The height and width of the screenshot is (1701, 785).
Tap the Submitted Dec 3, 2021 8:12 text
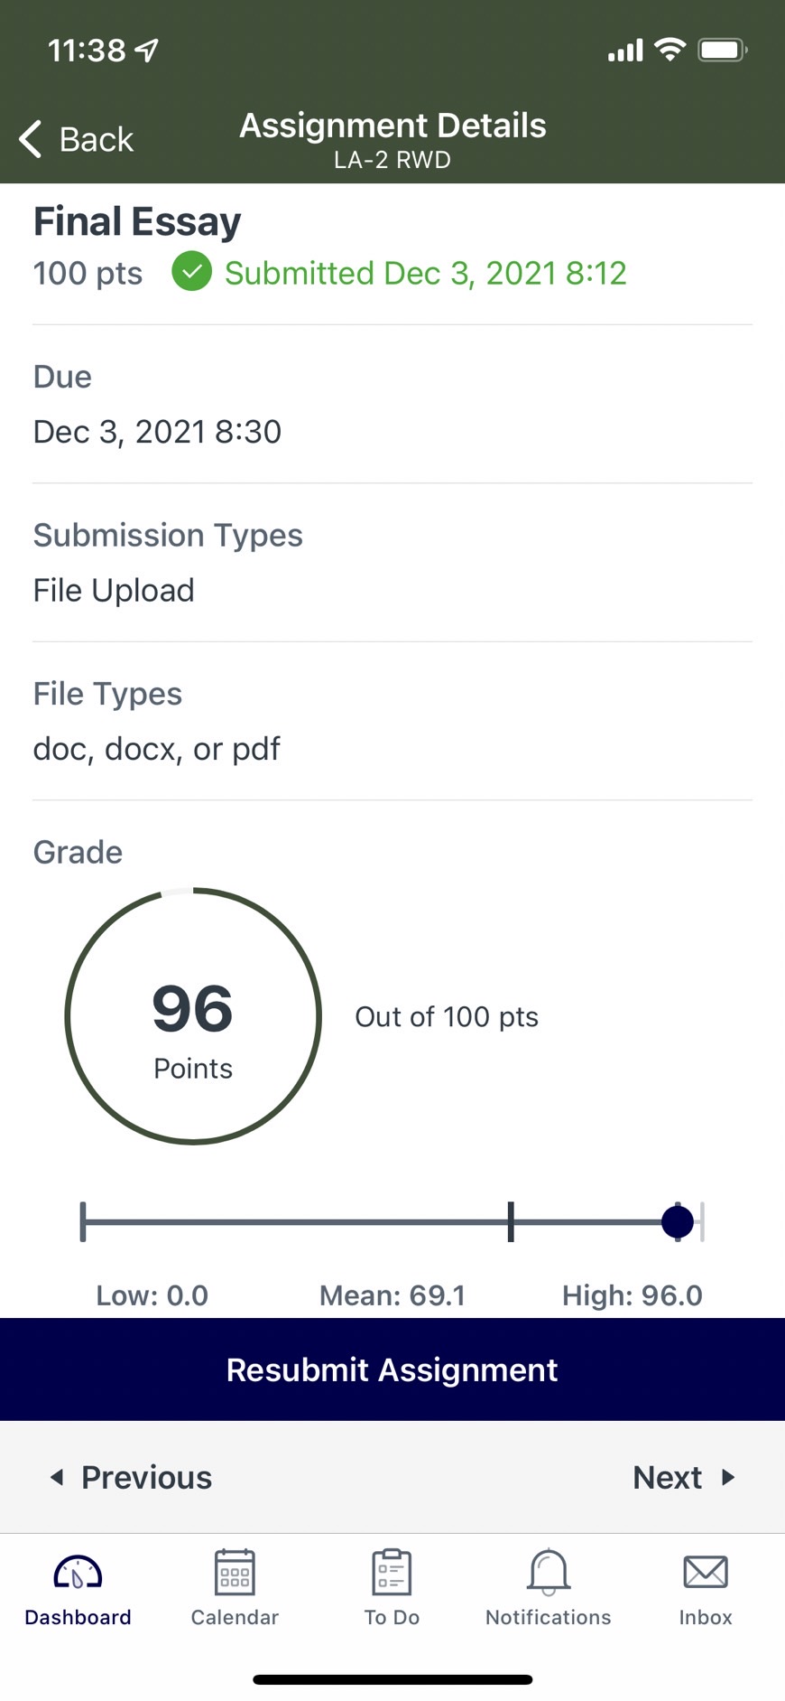coord(426,273)
